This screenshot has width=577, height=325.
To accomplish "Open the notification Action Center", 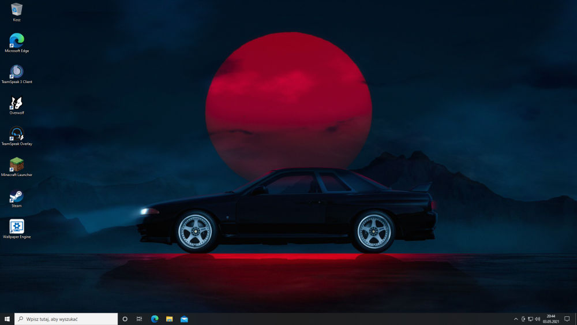I will point(567,319).
